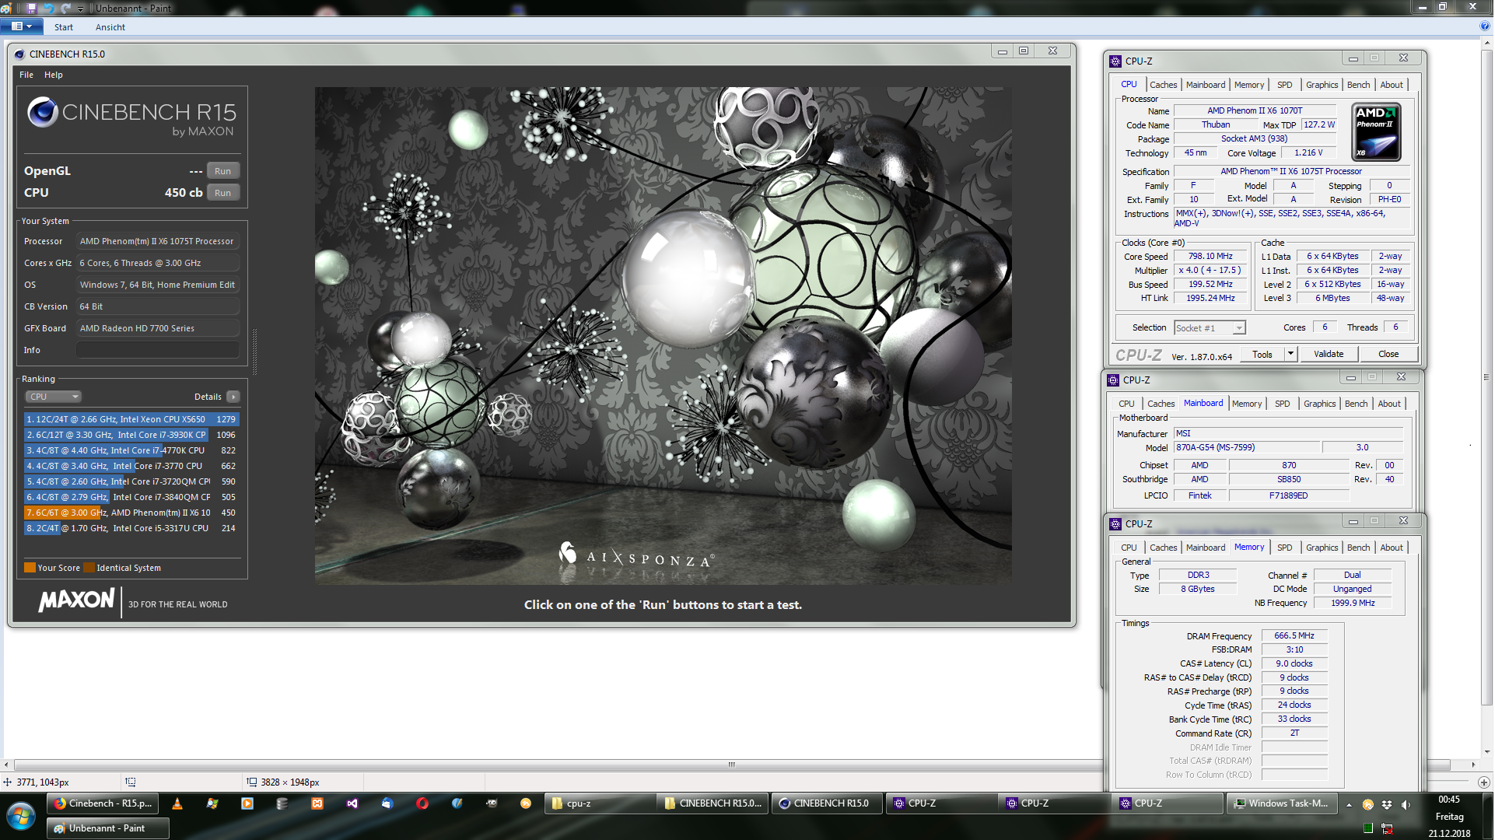Click the database cylinder taskbar icon
Viewport: 1495px width, 840px height.
[x=282, y=804]
